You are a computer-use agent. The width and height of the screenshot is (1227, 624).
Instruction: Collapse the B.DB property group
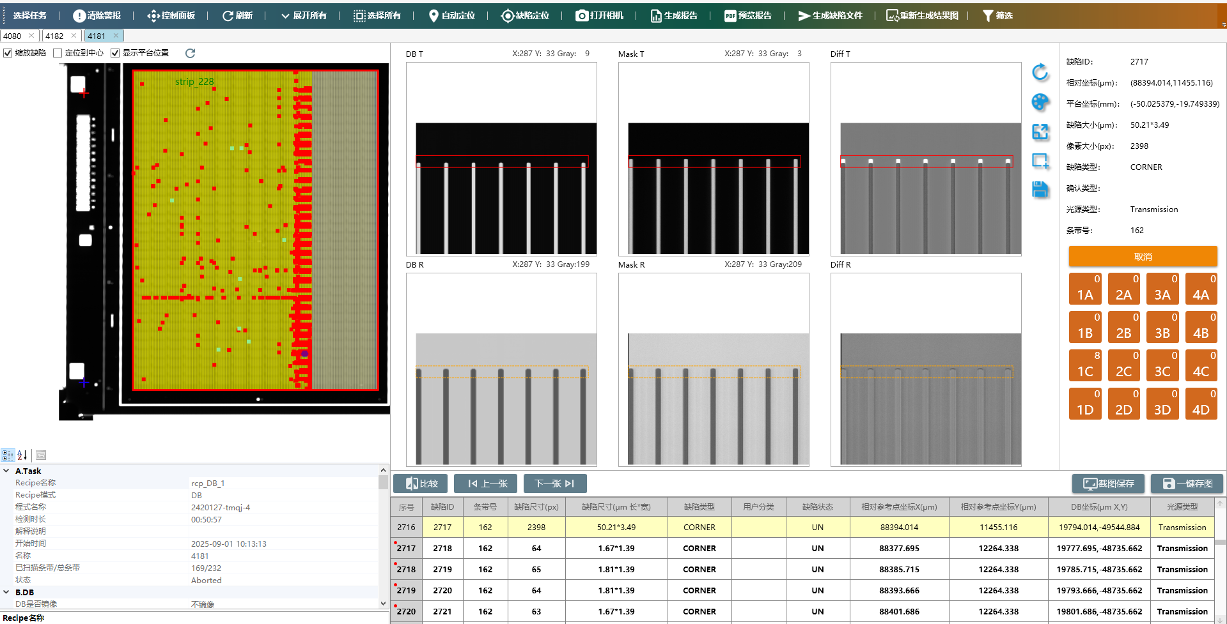pyautogui.click(x=6, y=592)
